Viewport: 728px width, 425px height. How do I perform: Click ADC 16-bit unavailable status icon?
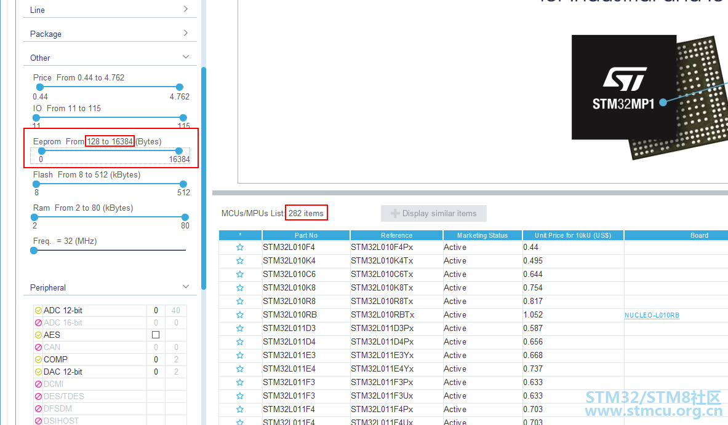pyautogui.click(x=38, y=322)
